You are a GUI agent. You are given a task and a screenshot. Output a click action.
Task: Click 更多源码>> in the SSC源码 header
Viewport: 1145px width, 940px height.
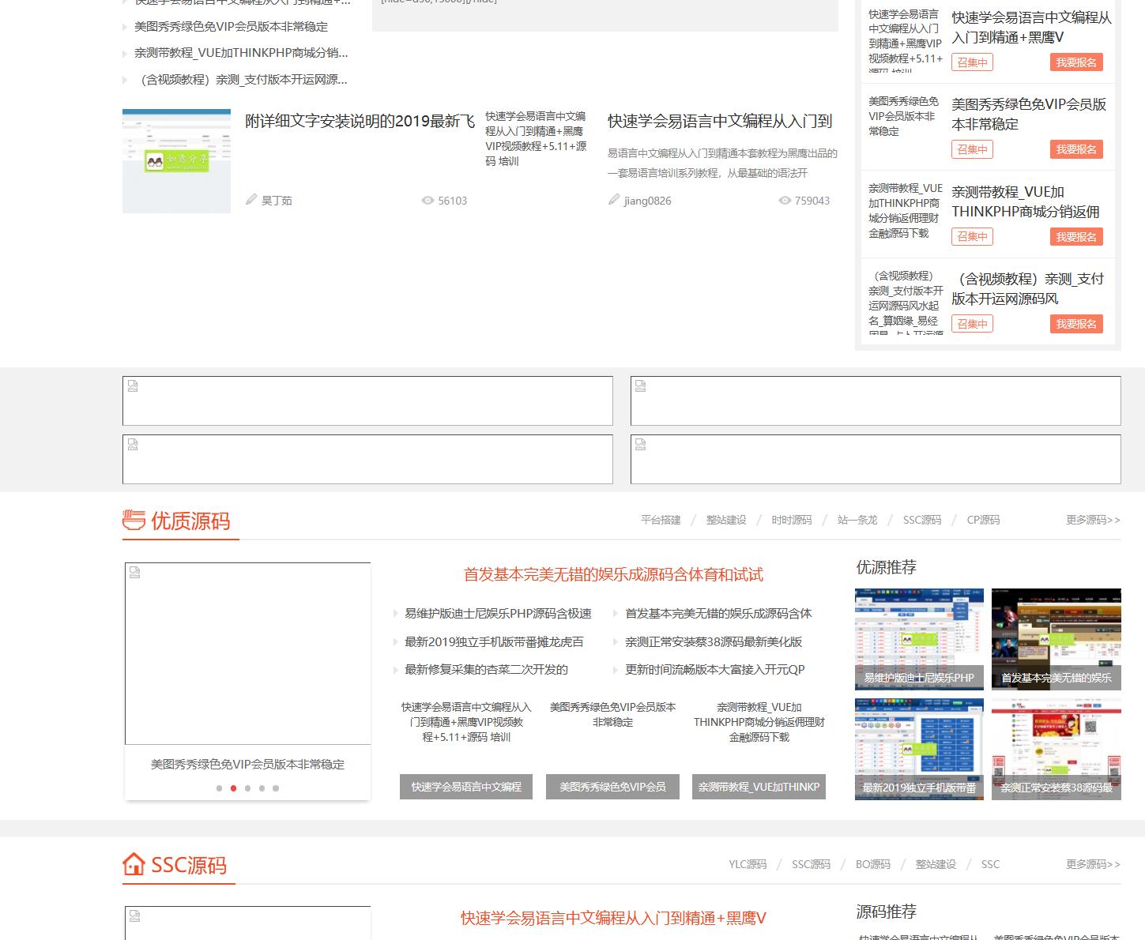1093,864
